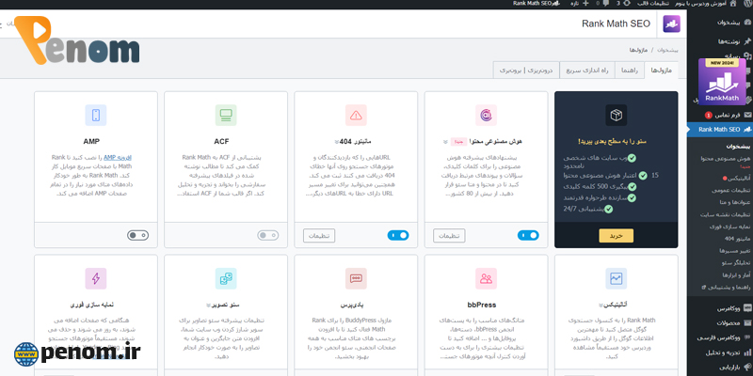This screenshot has width=753, height=376.
Task: Click the Analytics module chart icon
Action: pyautogui.click(x=616, y=278)
